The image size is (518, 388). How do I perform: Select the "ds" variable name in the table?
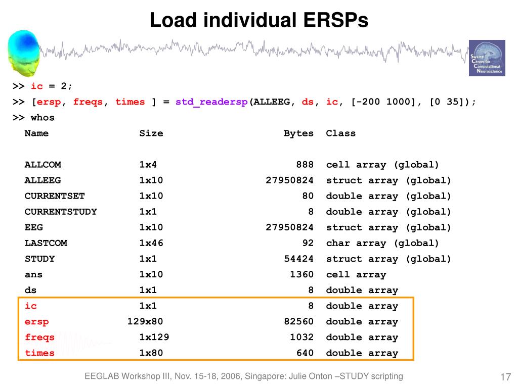click(30, 290)
